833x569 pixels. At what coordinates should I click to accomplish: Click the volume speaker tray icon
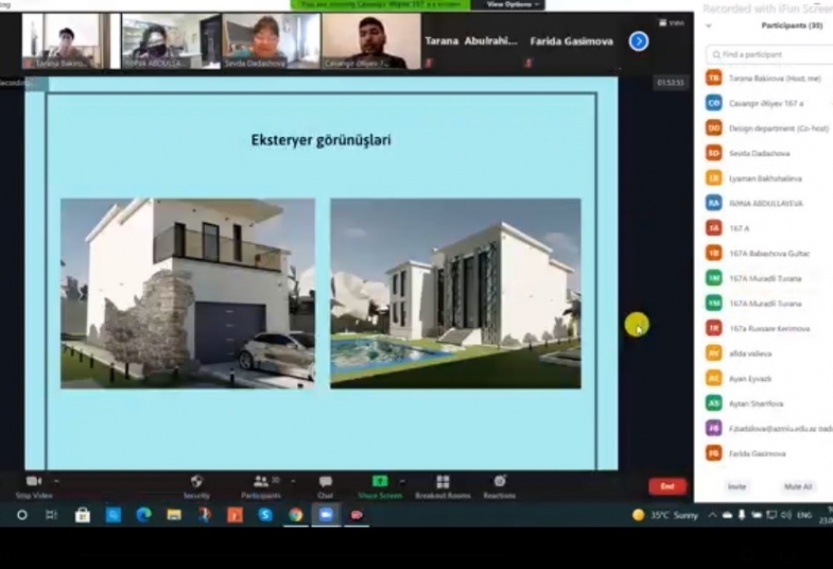(786, 515)
